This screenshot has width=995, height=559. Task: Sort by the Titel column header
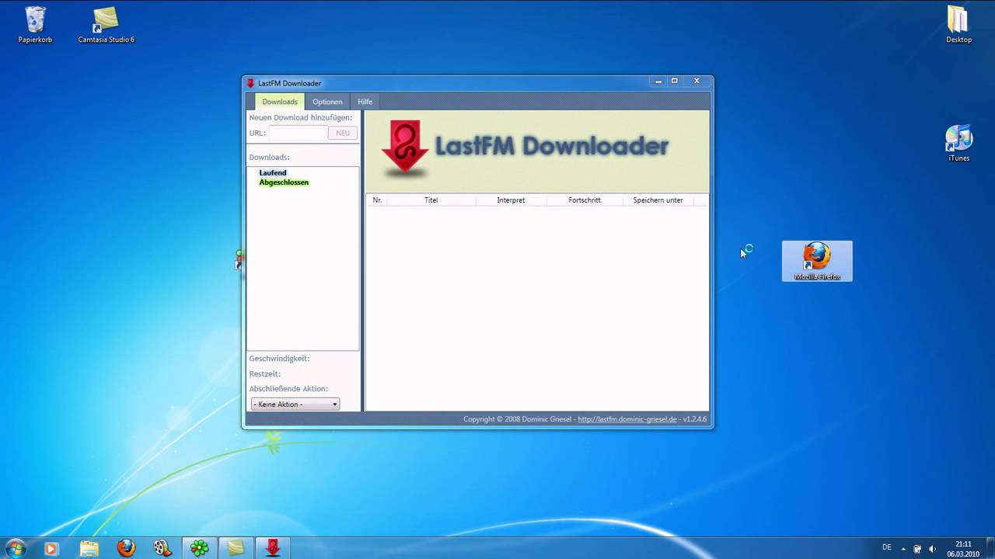tap(431, 200)
